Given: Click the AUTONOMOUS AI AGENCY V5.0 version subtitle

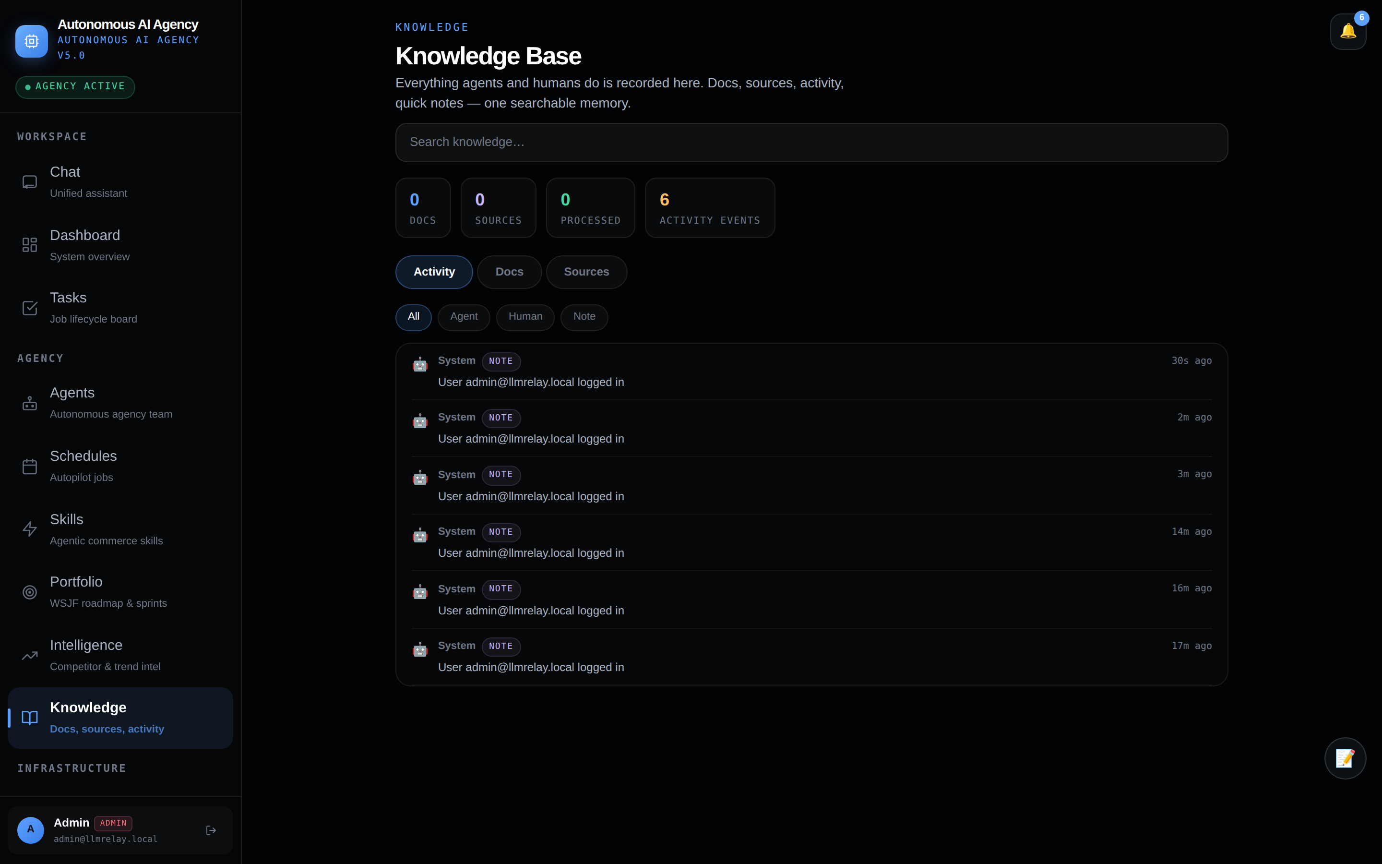Looking at the screenshot, I should point(129,48).
